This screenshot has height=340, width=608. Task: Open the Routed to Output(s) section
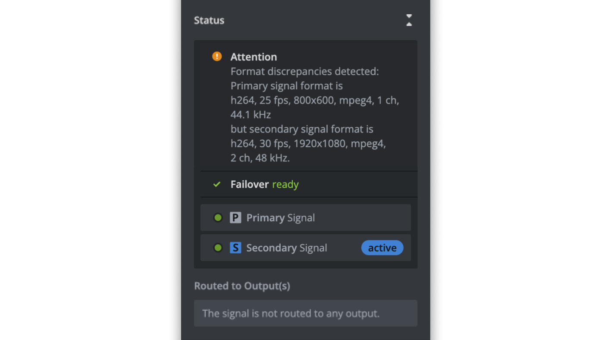coord(242,286)
